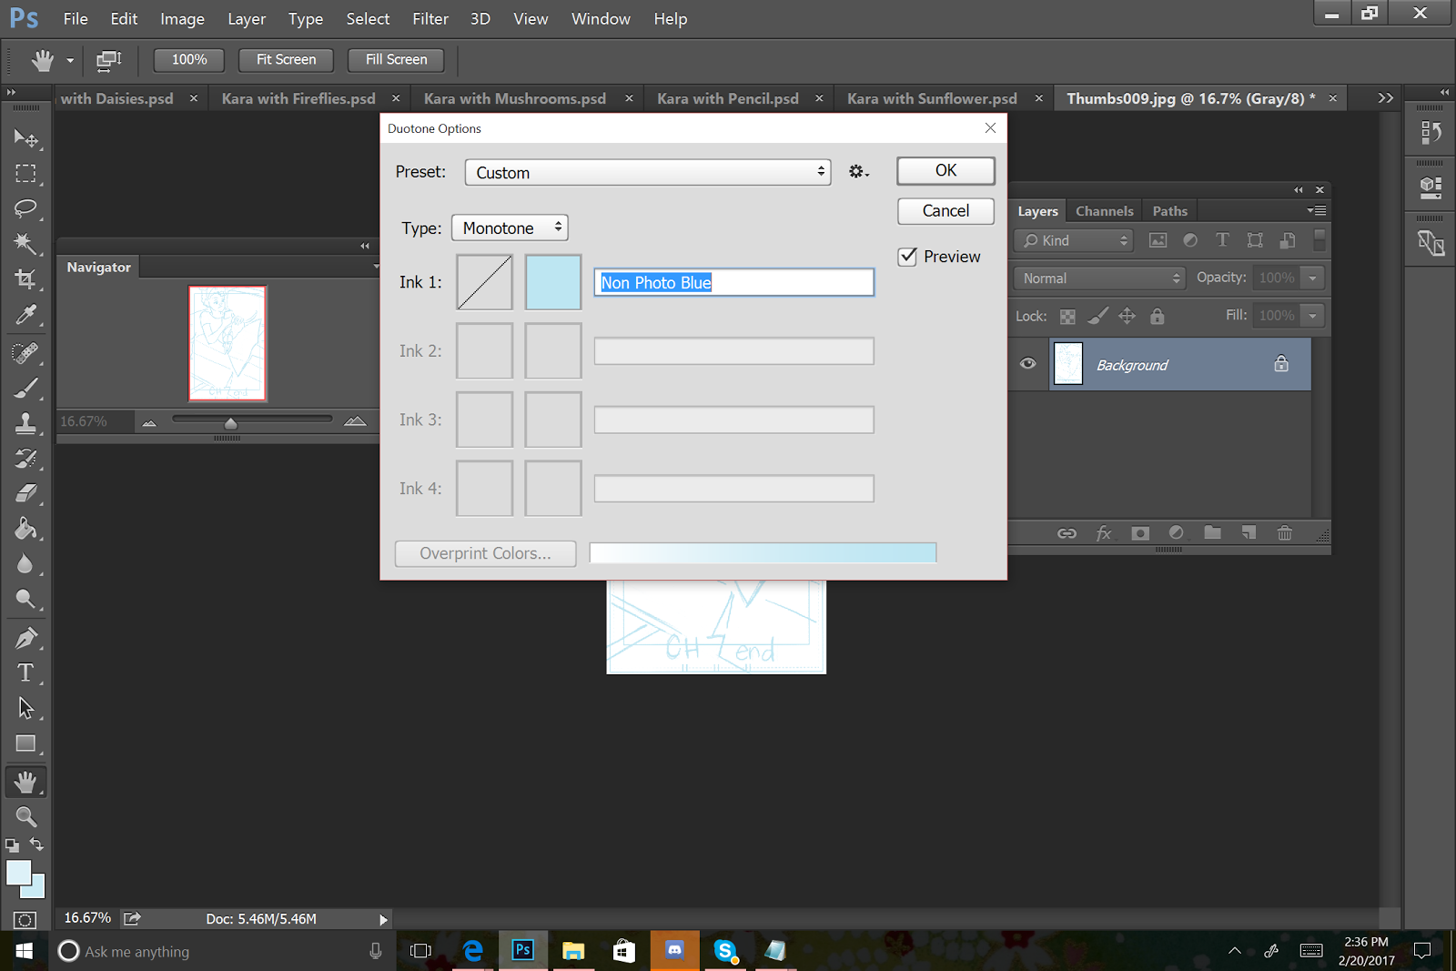This screenshot has height=971, width=1456.
Task: Toggle Lock all padlock icon
Action: point(1157,316)
